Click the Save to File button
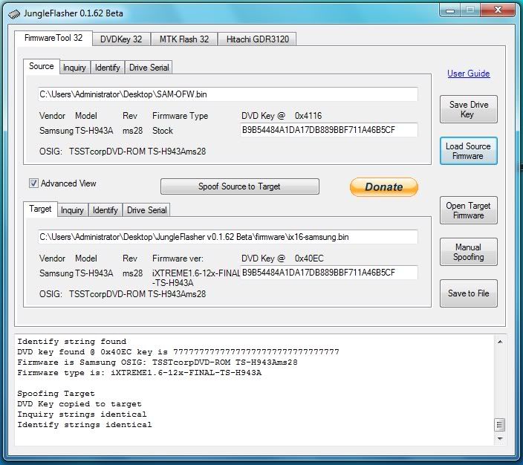This screenshot has height=465, width=523. coord(468,293)
